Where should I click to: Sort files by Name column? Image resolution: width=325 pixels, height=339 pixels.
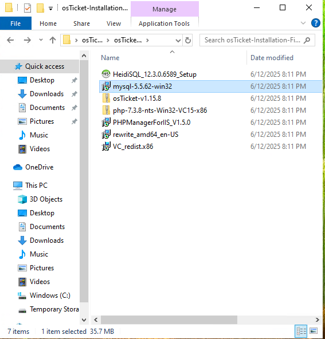point(110,58)
